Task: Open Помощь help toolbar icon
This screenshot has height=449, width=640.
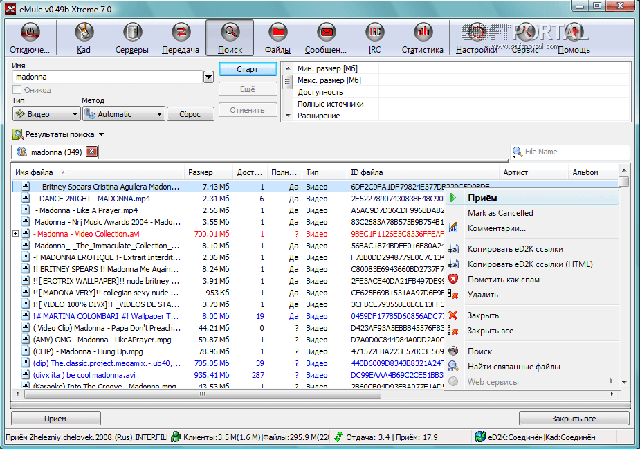Action: click(574, 33)
